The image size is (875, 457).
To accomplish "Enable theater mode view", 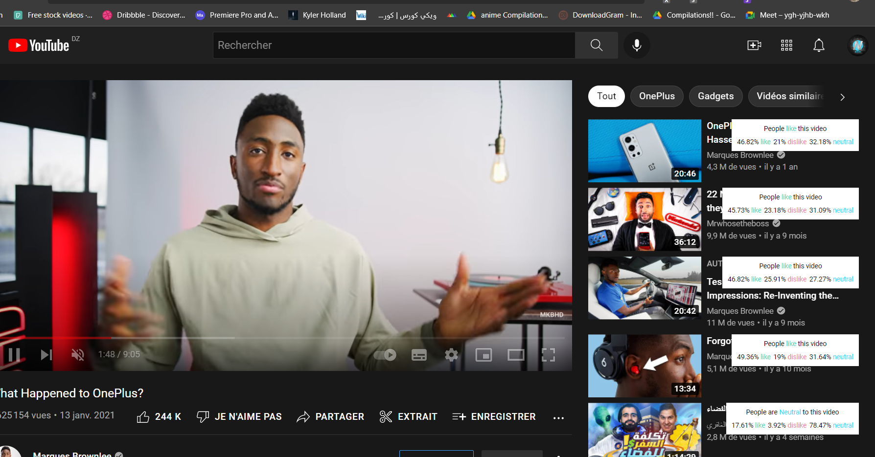I will (x=516, y=355).
